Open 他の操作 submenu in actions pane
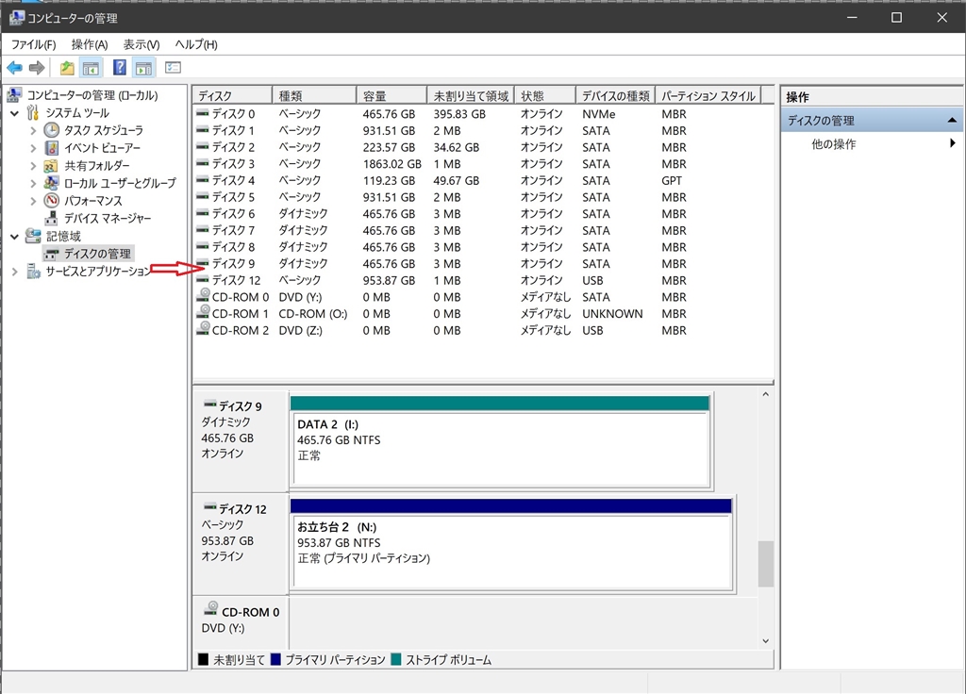This screenshot has height=694, width=966. [834, 144]
